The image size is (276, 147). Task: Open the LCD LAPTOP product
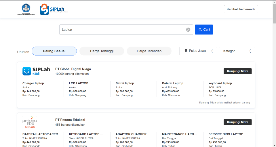tap(79, 83)
